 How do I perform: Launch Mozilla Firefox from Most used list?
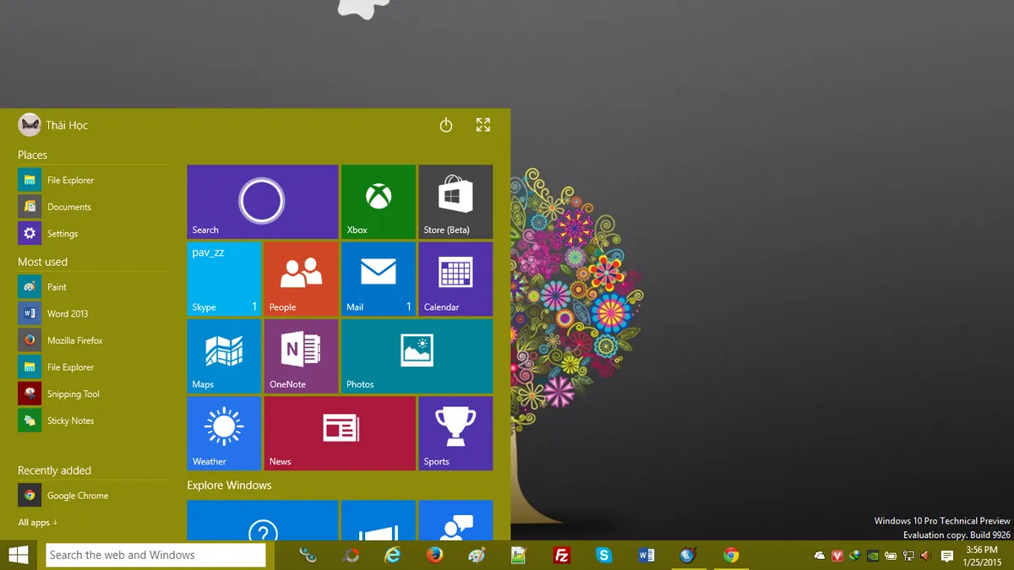(x=93, y=340)
